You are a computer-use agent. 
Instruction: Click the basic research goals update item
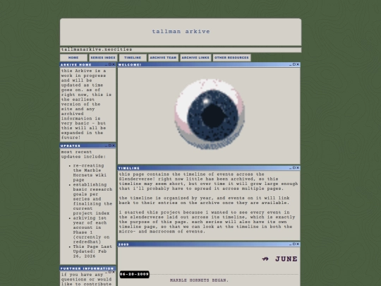point(92,199)
